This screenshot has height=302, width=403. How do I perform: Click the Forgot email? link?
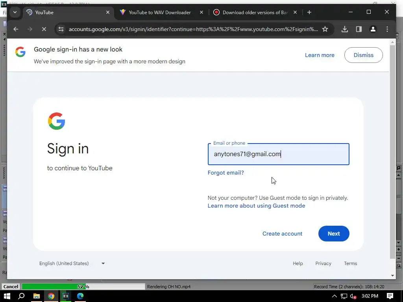[x=226, y=173]
